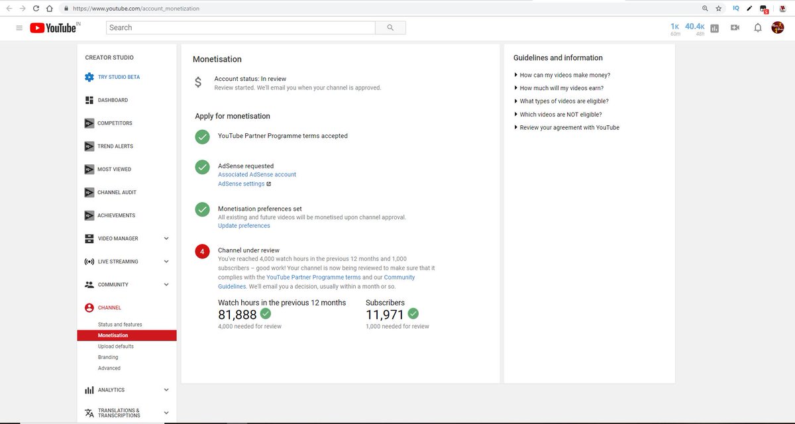This screenshot has width=795, height=424.
Task: Expand 'Which videos are NOT eligible?'
Action: click(558, 115)
